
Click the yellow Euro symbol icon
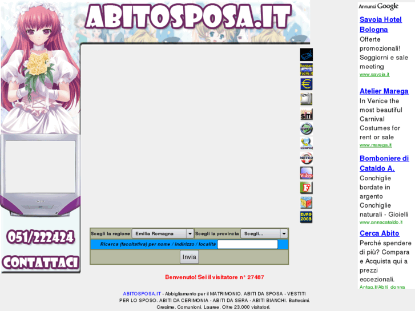306,84
